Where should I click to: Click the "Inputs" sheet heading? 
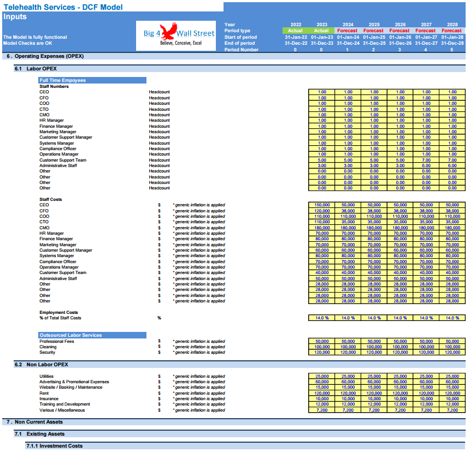click(x=15, y=17)
